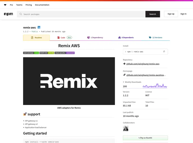The height and width of the screenshot is (143, 193).
Task: Go to the Pricing page
Action: pyautogui.click(x=29, y=5)
